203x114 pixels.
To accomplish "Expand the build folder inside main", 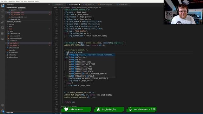I will 11,31.
